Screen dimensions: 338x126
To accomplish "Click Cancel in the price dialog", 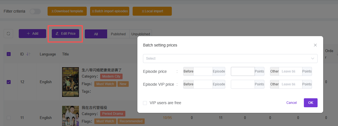I will (292, 103).
